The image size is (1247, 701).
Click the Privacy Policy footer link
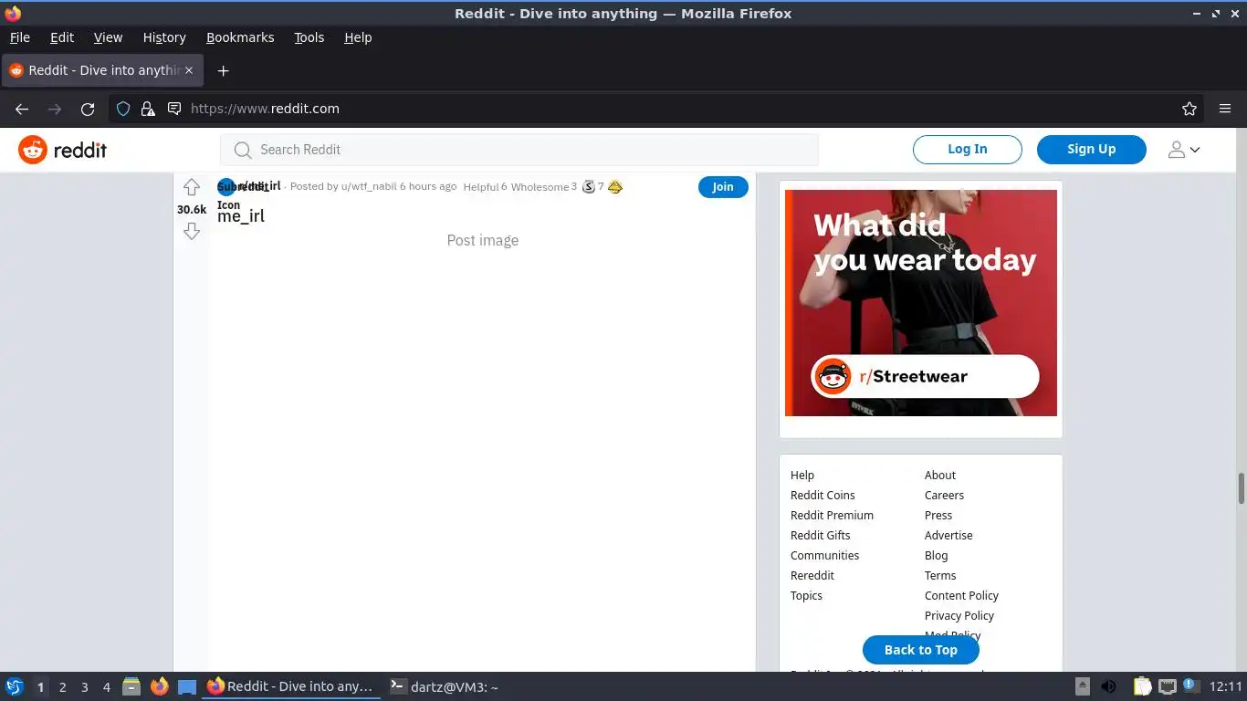(959, 616)
